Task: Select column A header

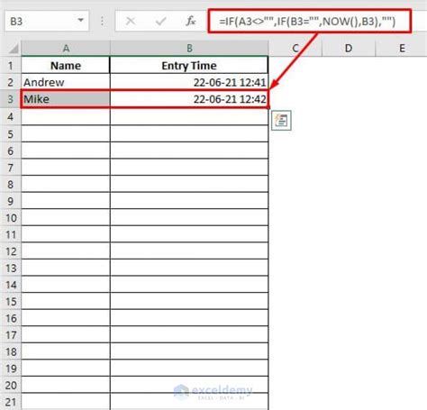Action: (66, 49)
